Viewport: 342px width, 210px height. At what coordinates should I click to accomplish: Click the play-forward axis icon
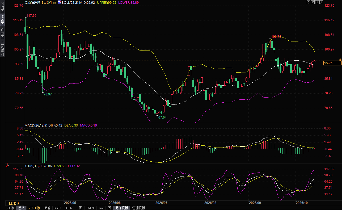point(317,2)
